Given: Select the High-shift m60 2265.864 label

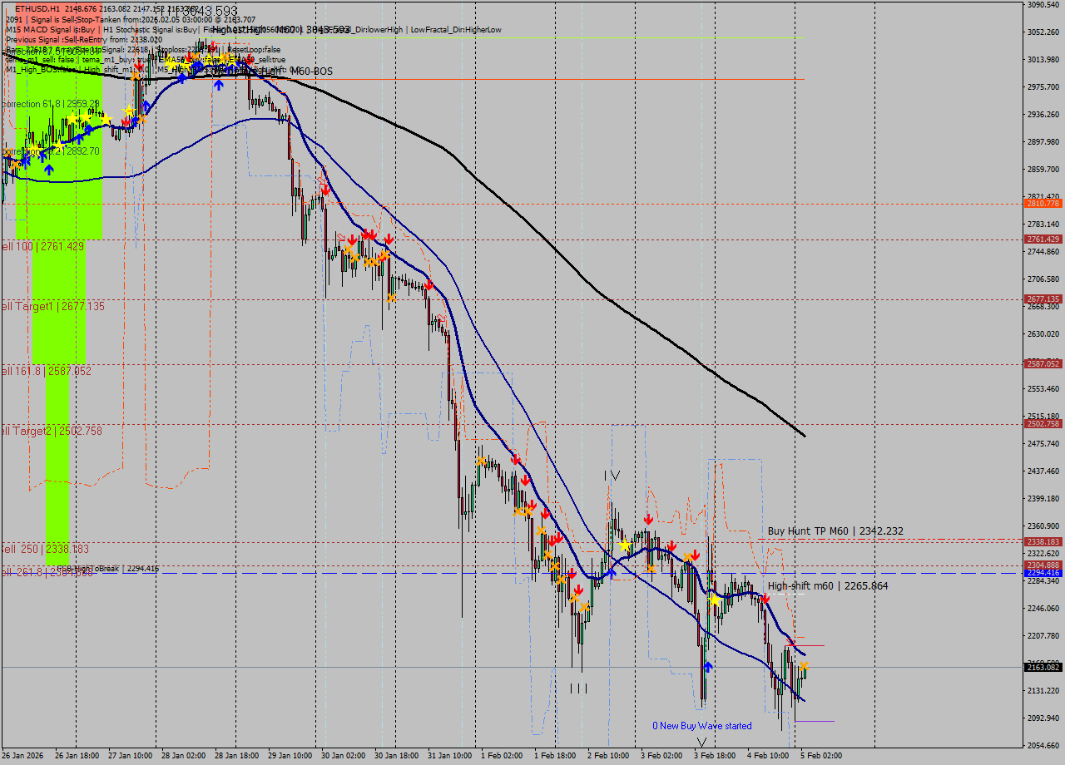Looking at the screenshot, I should coord(827,586).
